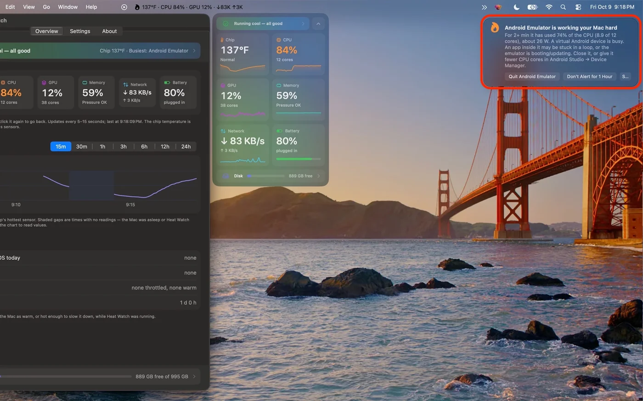Click the green Battery icon in the popover card

point(278,131)
